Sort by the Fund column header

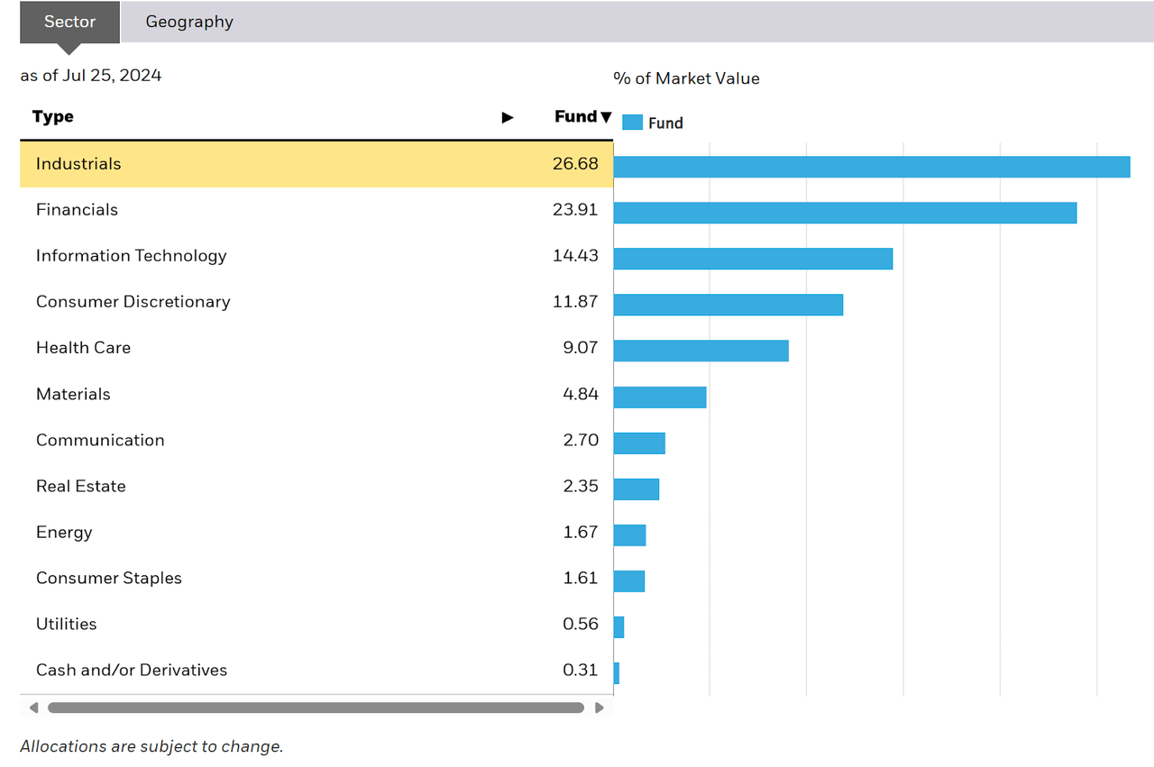coord(583,116)
